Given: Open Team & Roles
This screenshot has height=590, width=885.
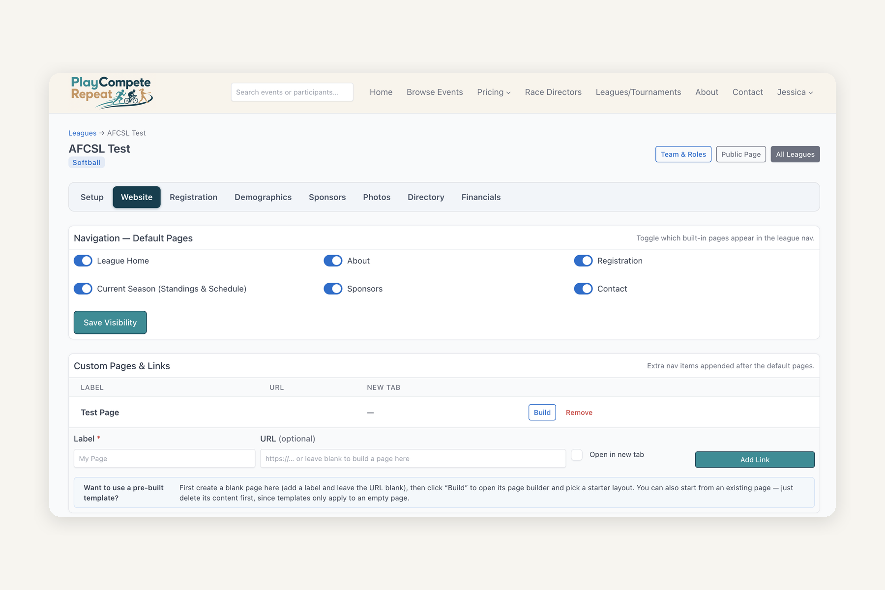Looking at the screenshot, I should [683, 154].
